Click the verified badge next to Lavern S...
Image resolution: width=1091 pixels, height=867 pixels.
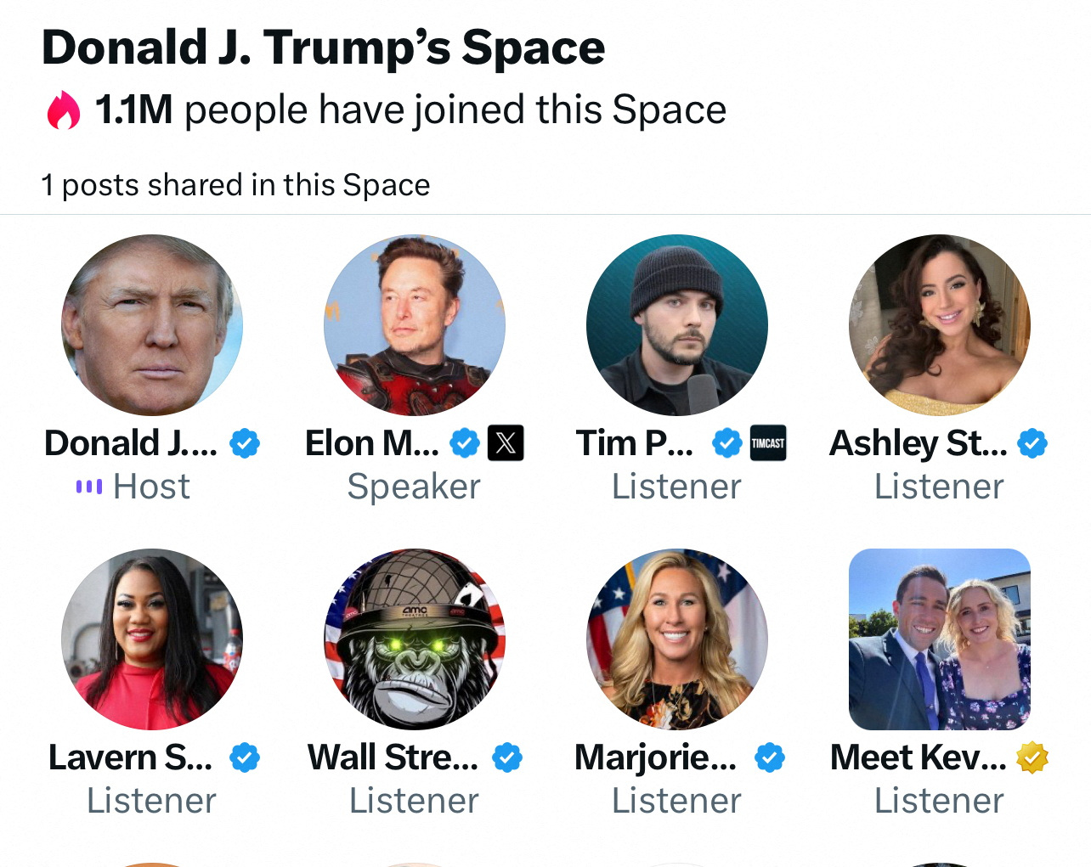pos(245,757)
